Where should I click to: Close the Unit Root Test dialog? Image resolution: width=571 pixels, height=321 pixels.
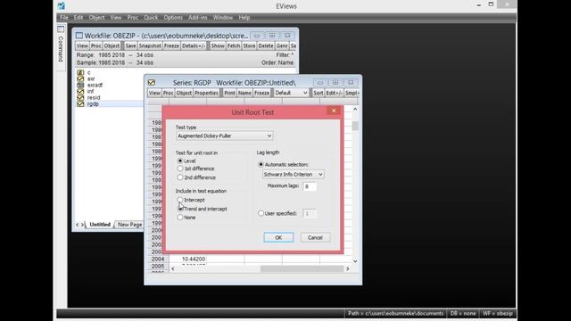[x=333, y=111]
